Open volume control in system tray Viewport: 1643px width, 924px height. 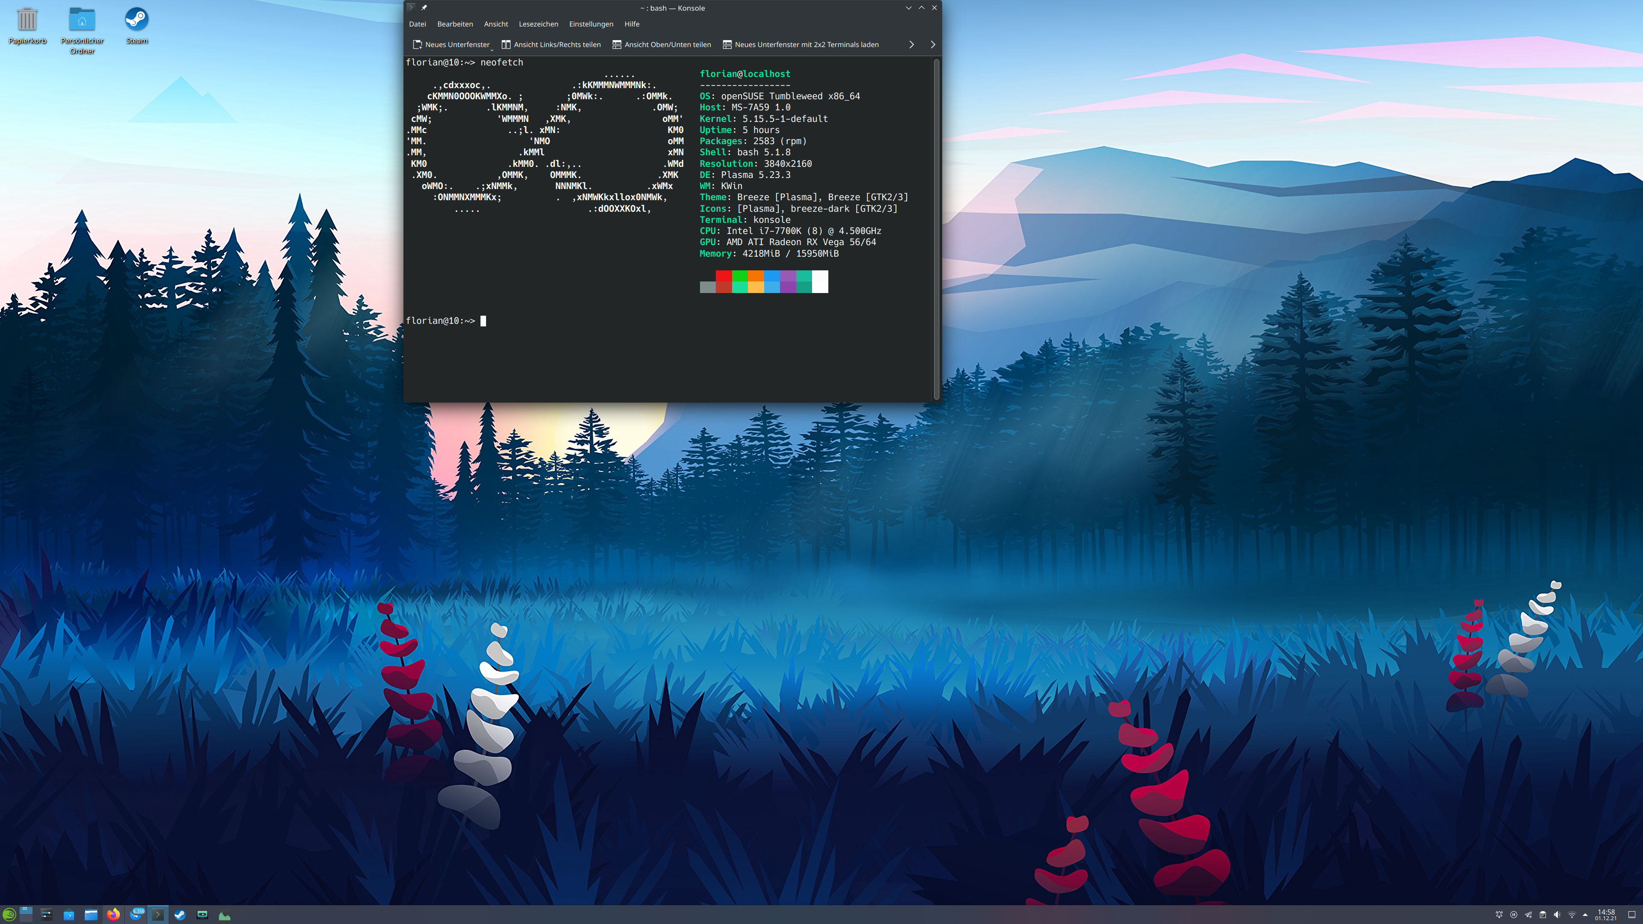point(1557,915)
